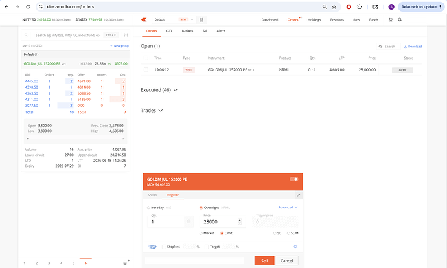Screen dimensions: 447x268
Task: Check the 19:06:12 open order checkbox
Action: tap(146, 69)
